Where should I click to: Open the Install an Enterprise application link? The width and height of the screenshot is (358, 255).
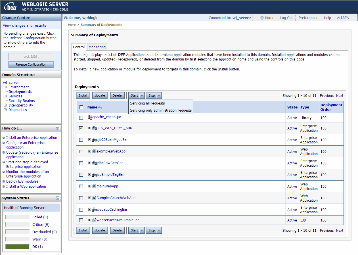click(x=32, y=138)
